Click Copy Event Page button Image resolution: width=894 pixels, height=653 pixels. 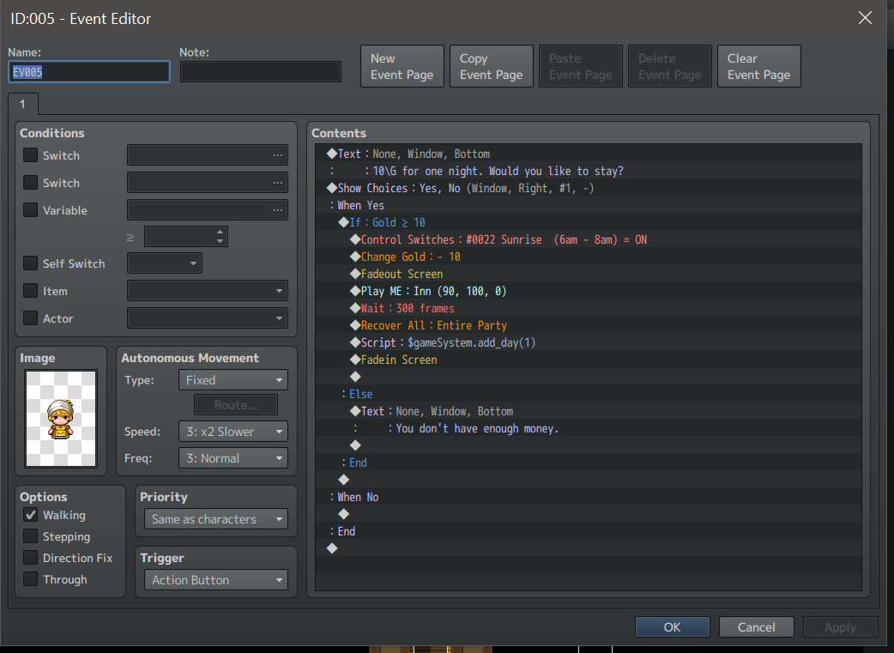tap(491, 66)
